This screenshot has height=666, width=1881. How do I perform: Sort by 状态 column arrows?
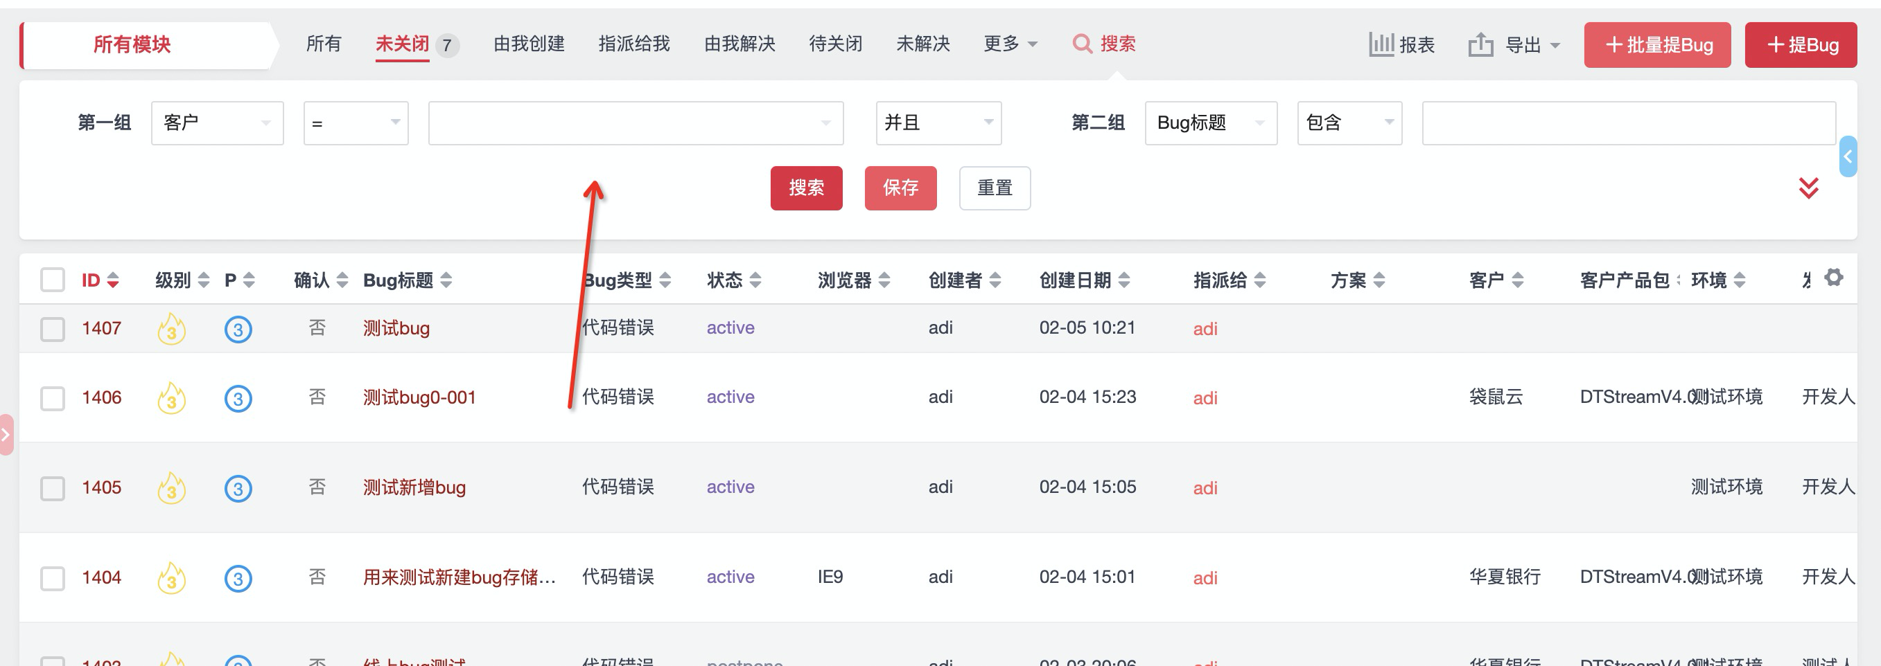click(x=755, y=280)
